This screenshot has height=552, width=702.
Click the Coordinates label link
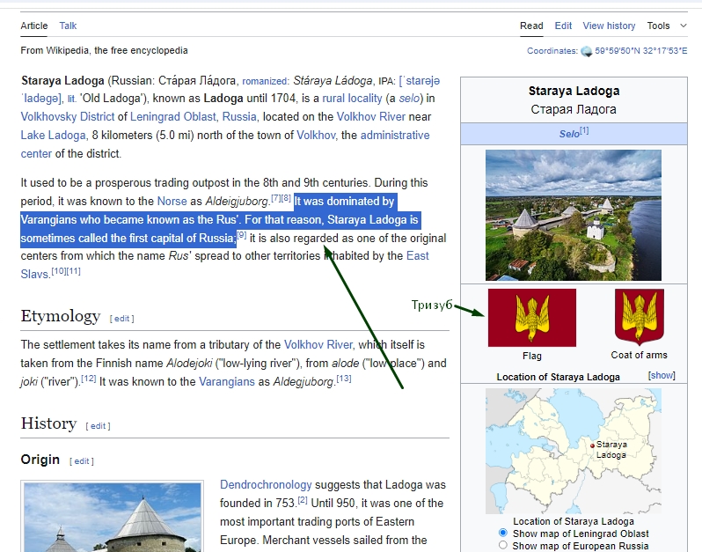click(x=552, y=51)
